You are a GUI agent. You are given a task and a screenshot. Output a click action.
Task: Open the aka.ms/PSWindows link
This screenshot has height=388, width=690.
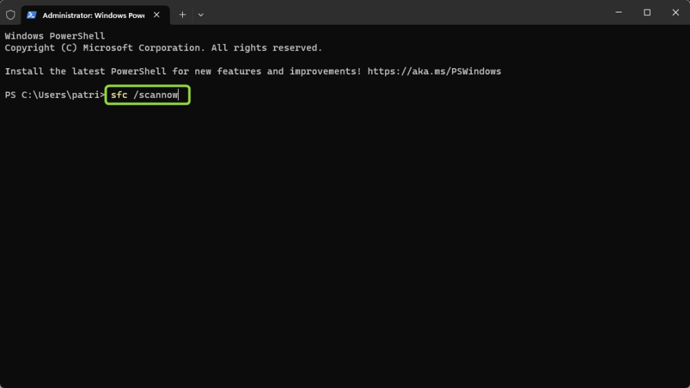pos(434,71)
